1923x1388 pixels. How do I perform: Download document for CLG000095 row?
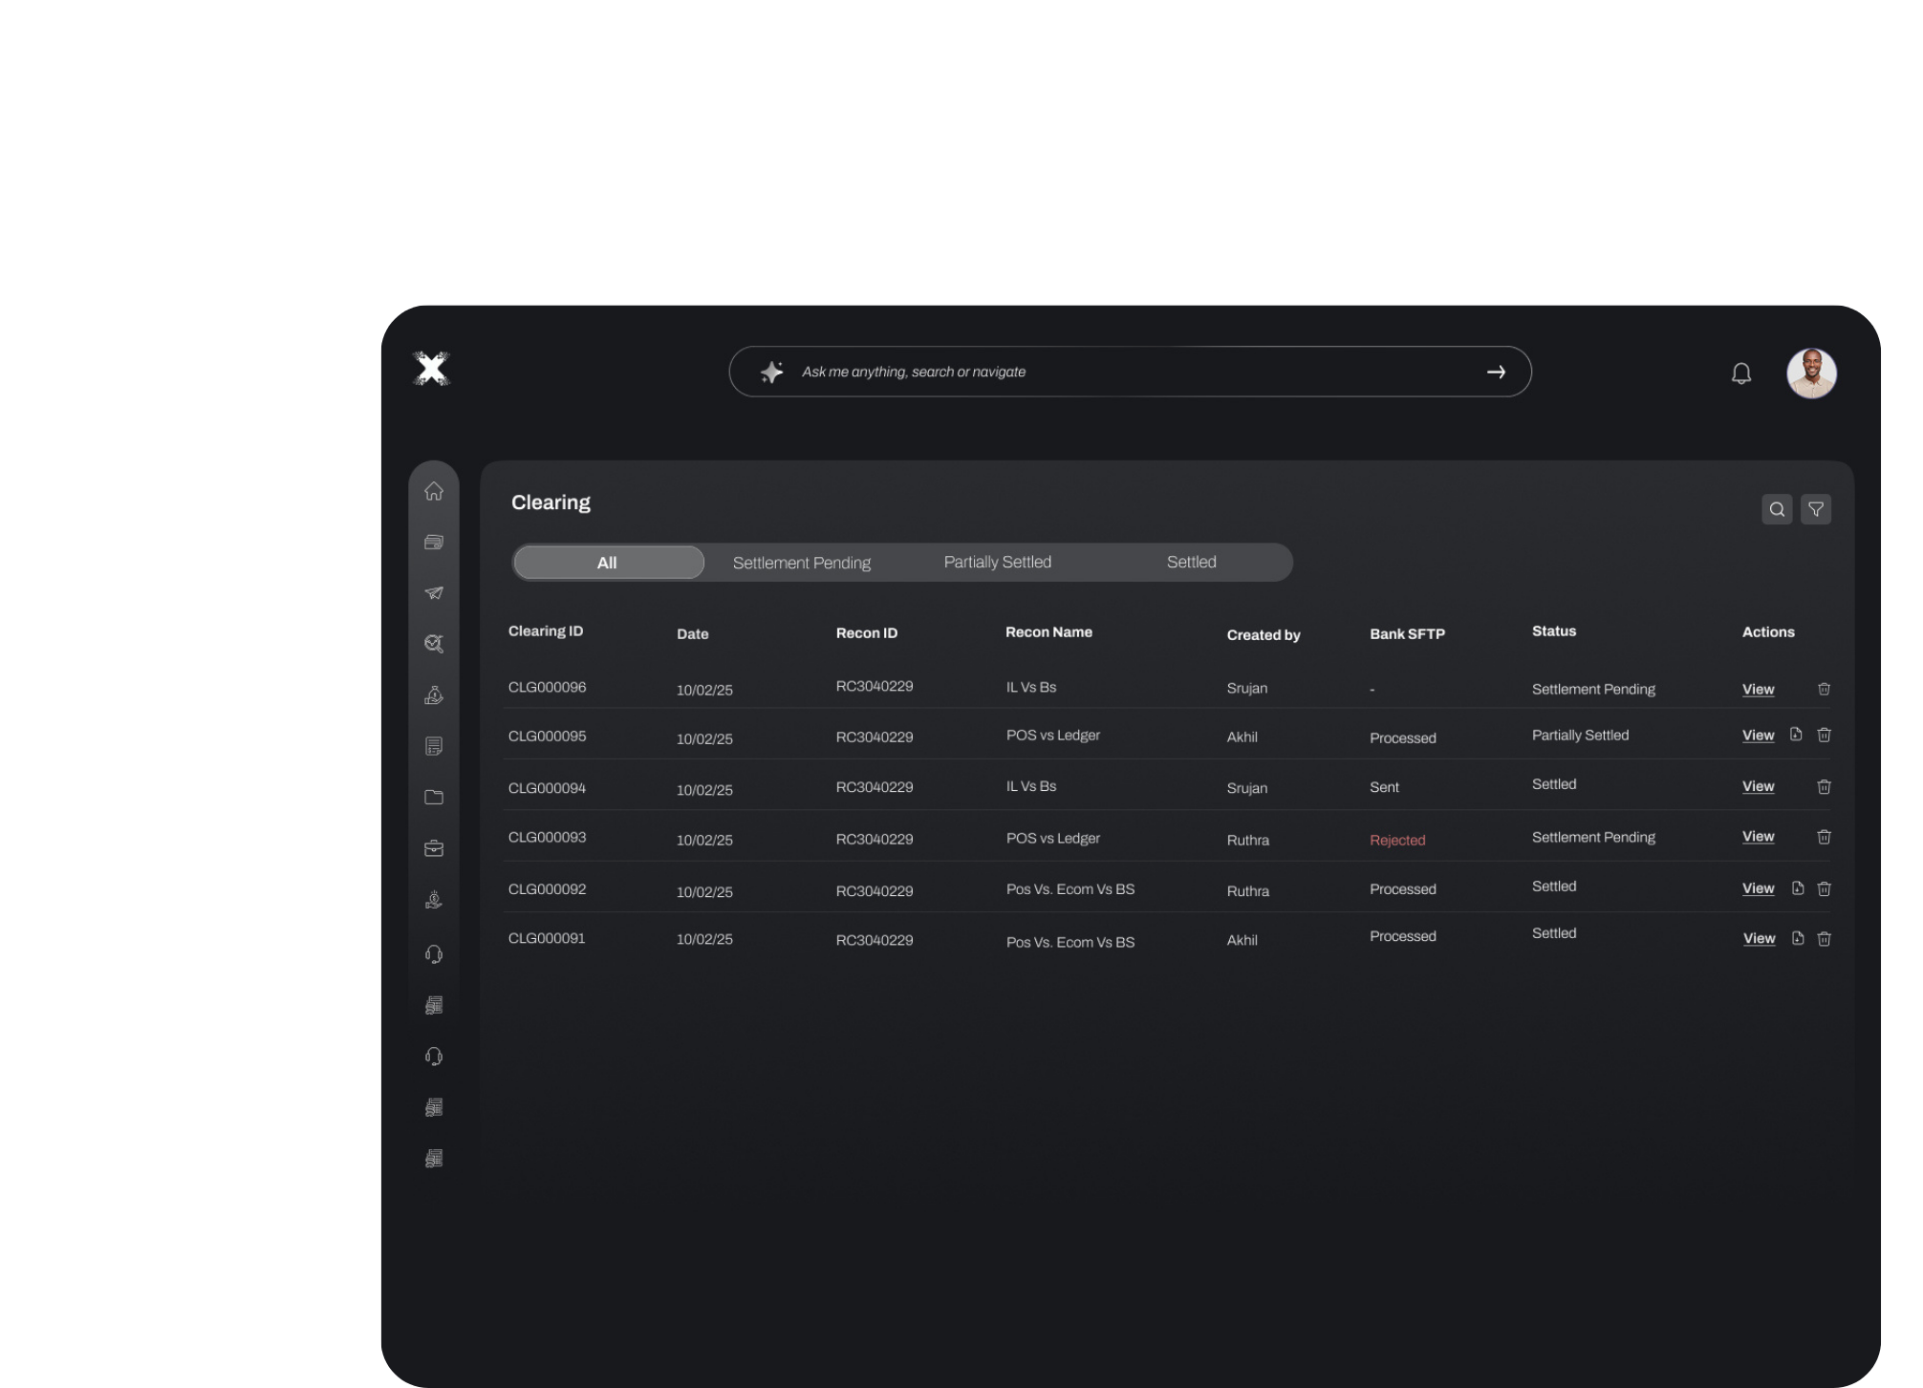1795,735
